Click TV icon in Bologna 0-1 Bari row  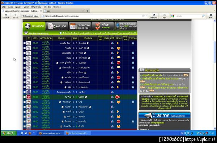(x=133, y=102)
